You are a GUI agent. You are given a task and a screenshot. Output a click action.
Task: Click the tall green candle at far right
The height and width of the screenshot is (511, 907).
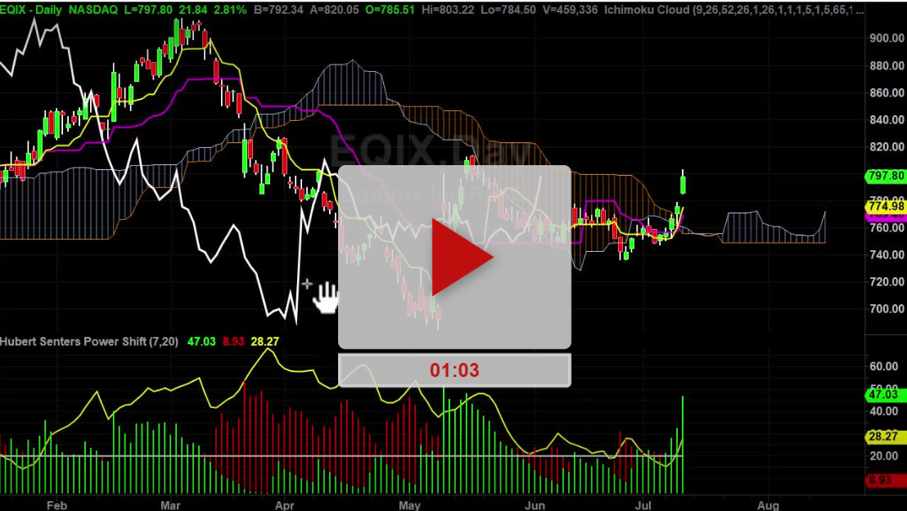tap(683, 183)
